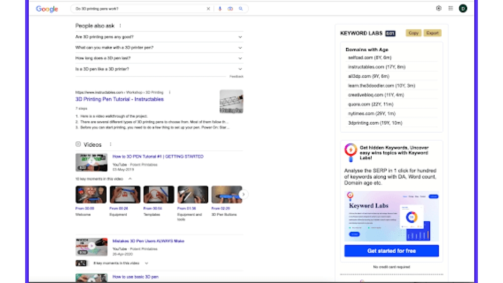The image size is (503, 283).
Task: Expand 'Is a 3D pen like a 3D printer?'
Action: [x=159, y=69]
